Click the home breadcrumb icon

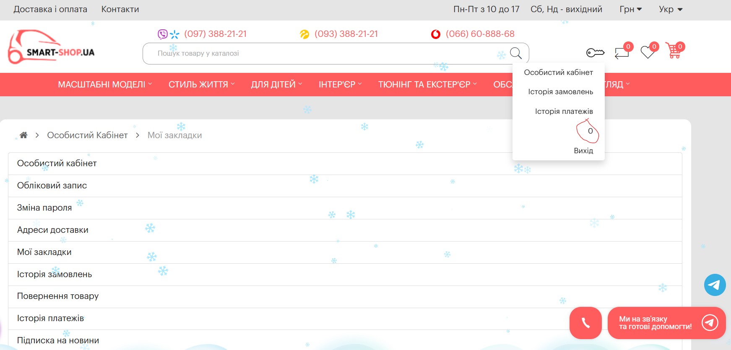[x=23, y=135]
